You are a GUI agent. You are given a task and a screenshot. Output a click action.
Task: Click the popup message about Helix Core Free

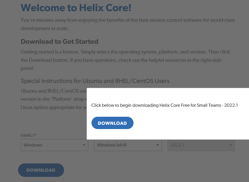point(164,105)
